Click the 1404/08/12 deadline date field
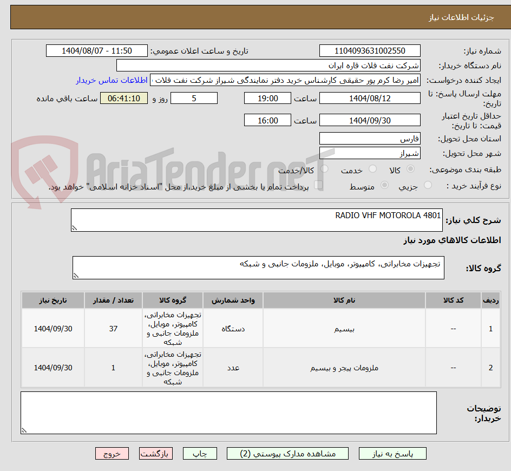This screenshot has width=511, height=471. click(370, 98)
